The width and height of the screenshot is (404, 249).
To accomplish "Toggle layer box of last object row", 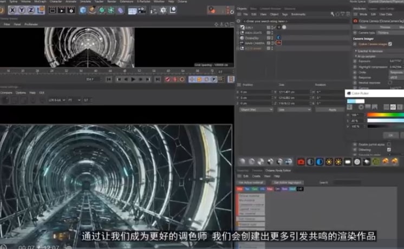I will pos(269,48).
